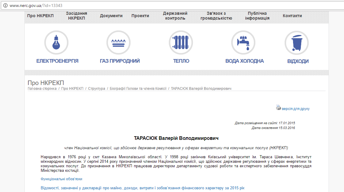Open the 2015 declaration details link
Viewport: 344px width, 192px height.
[x=143, y=188]
